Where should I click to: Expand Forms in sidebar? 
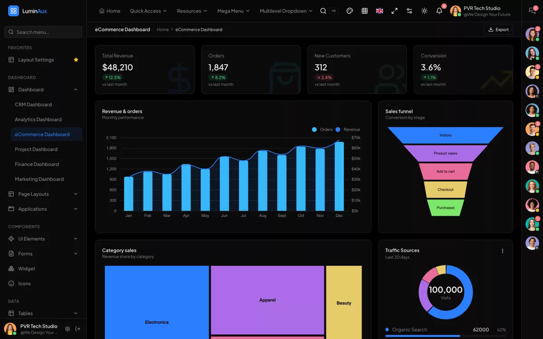click(43, 254)
